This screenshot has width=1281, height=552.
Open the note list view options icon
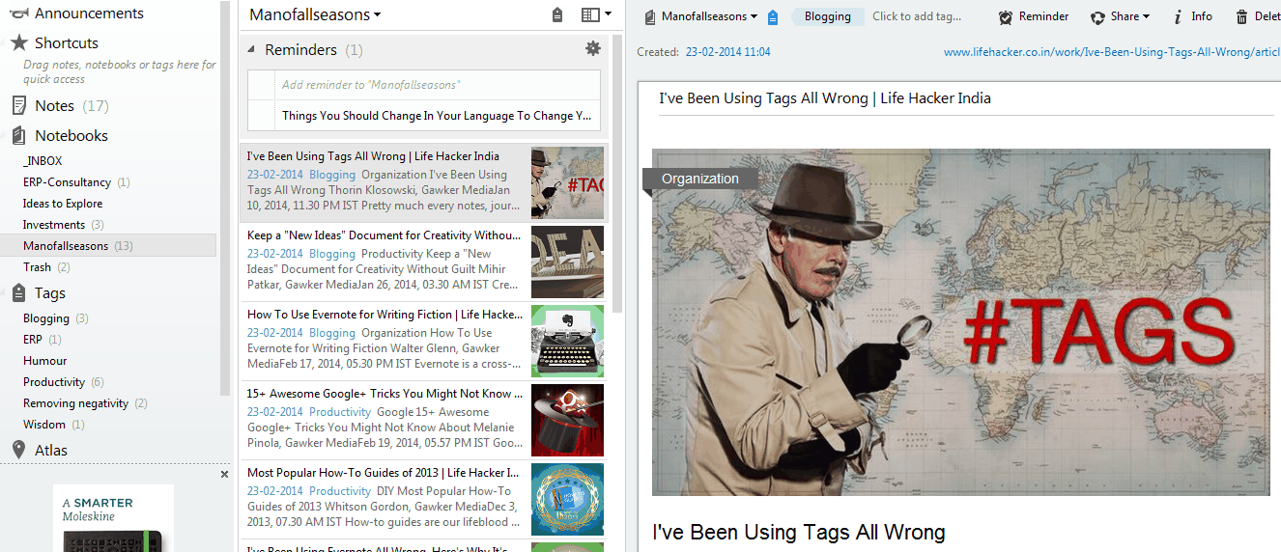(x=590, y=14)
